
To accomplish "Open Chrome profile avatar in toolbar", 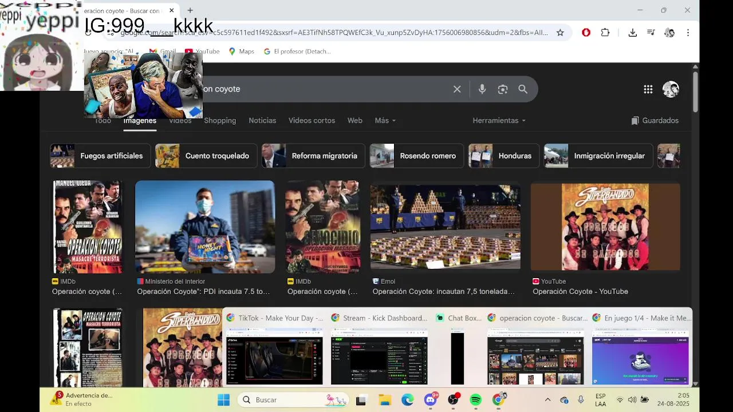I will pyautogui.click(x=669, y=33).
